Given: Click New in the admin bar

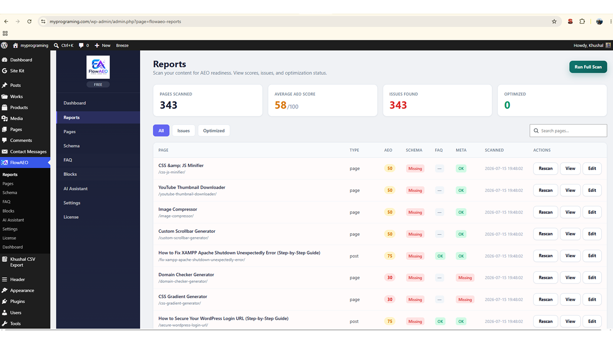Looking at the screenshot, I should (103, 45).
